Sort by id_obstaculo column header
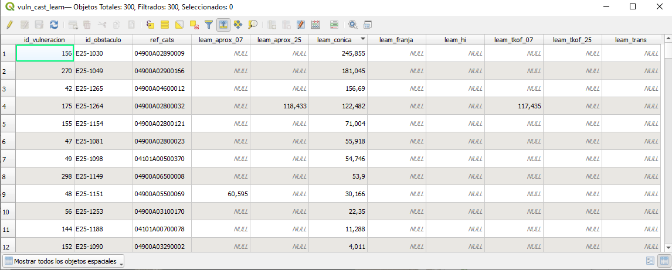The image size is (672, 270). (103, 39)
